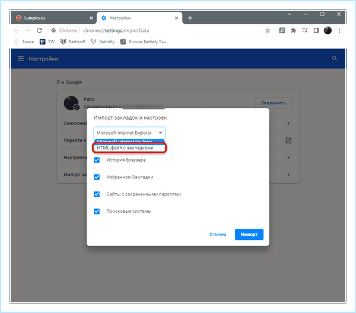Click the Я и Google heading

click(69, 82)
